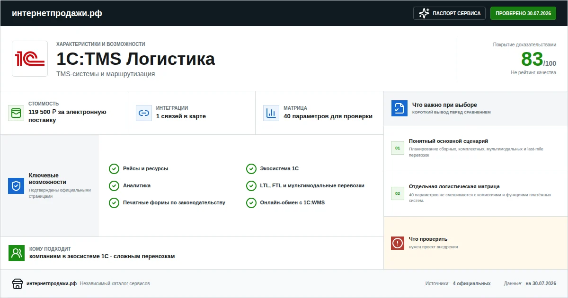This screenshot has height=298, width=568.
Task: Click the check icon beside Аналитика
Action: (114, 186)
